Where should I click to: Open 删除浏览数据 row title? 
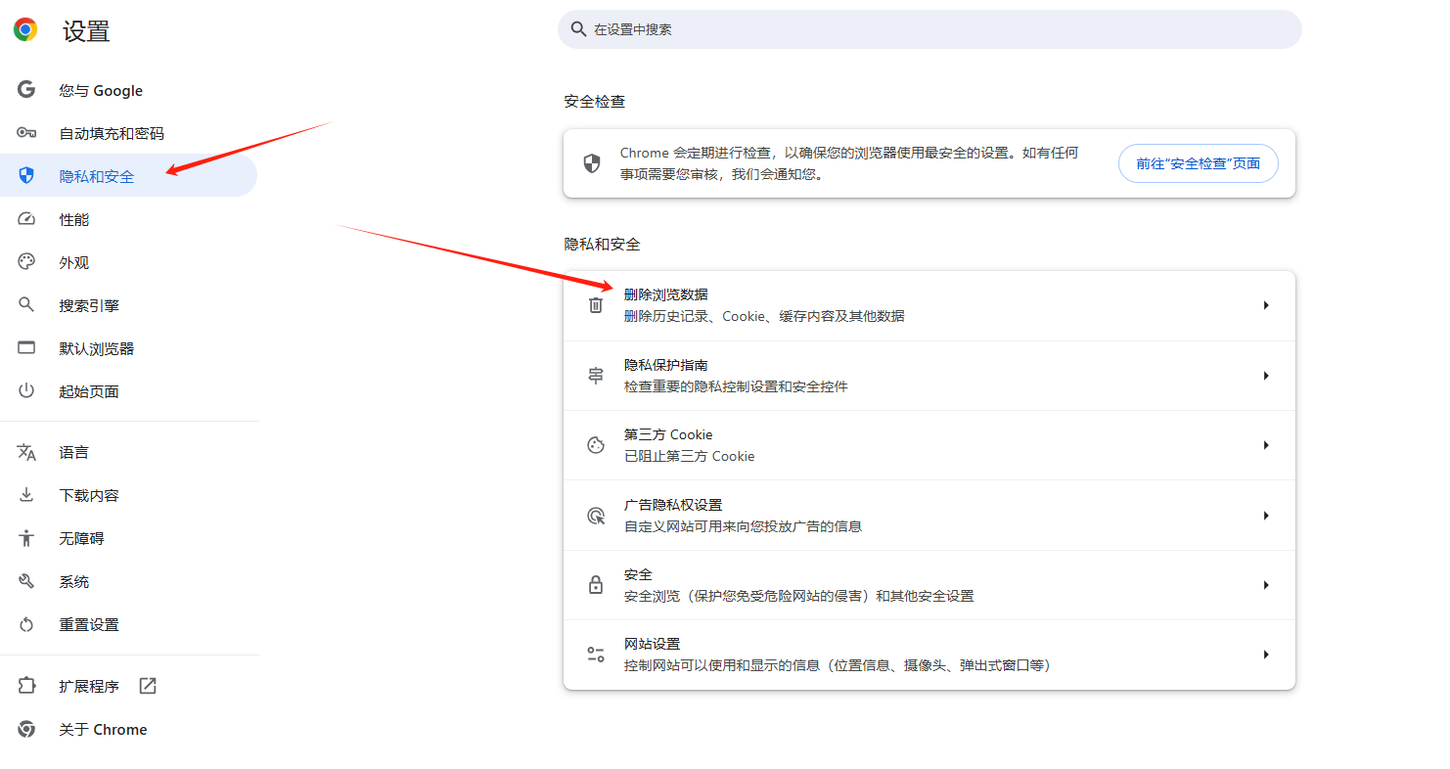tap(666, 294)
